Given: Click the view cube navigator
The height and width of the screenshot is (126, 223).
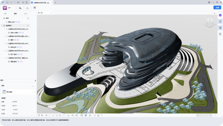Looking at the screenshot, I should click(209, 22).
